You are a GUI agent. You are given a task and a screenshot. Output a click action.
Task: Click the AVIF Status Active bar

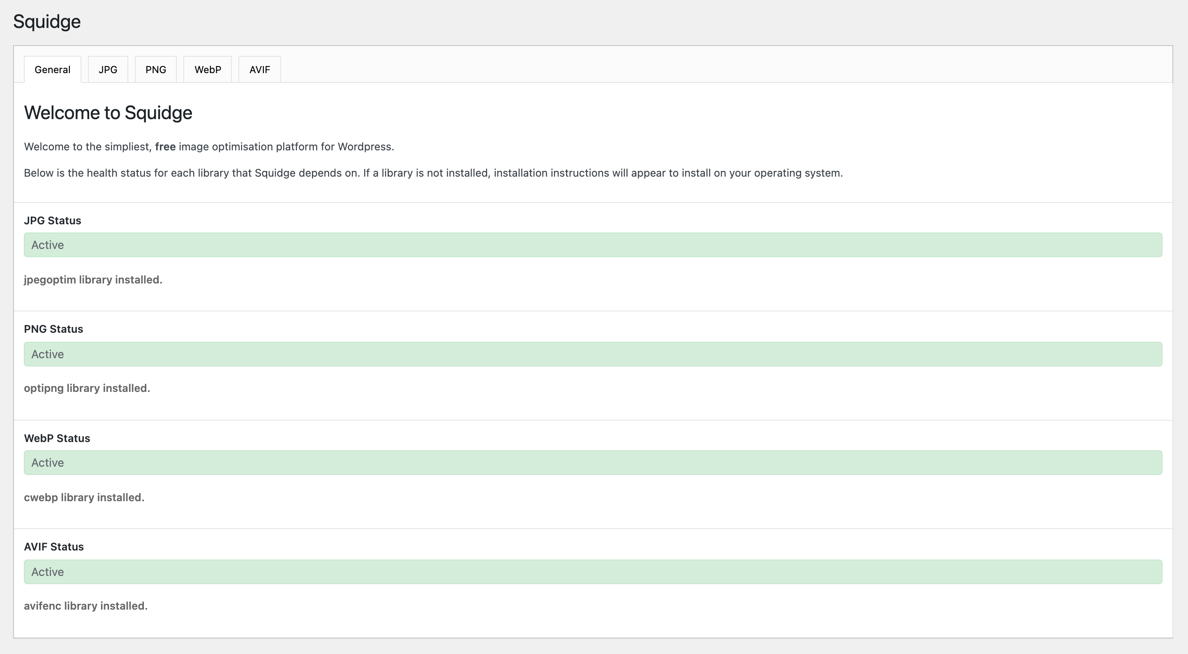click(x=593, y=572)
